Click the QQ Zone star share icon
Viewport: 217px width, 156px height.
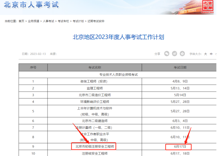point(182,54)
